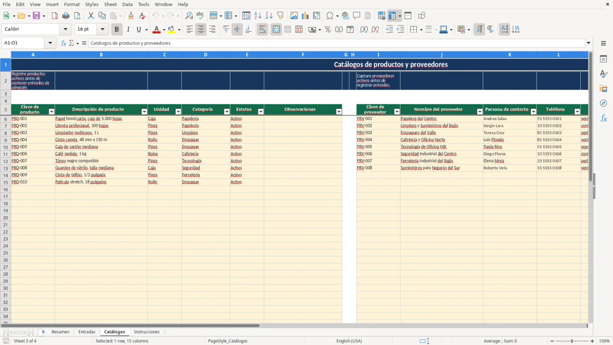Adjust the zoom slider

[572, 341]
